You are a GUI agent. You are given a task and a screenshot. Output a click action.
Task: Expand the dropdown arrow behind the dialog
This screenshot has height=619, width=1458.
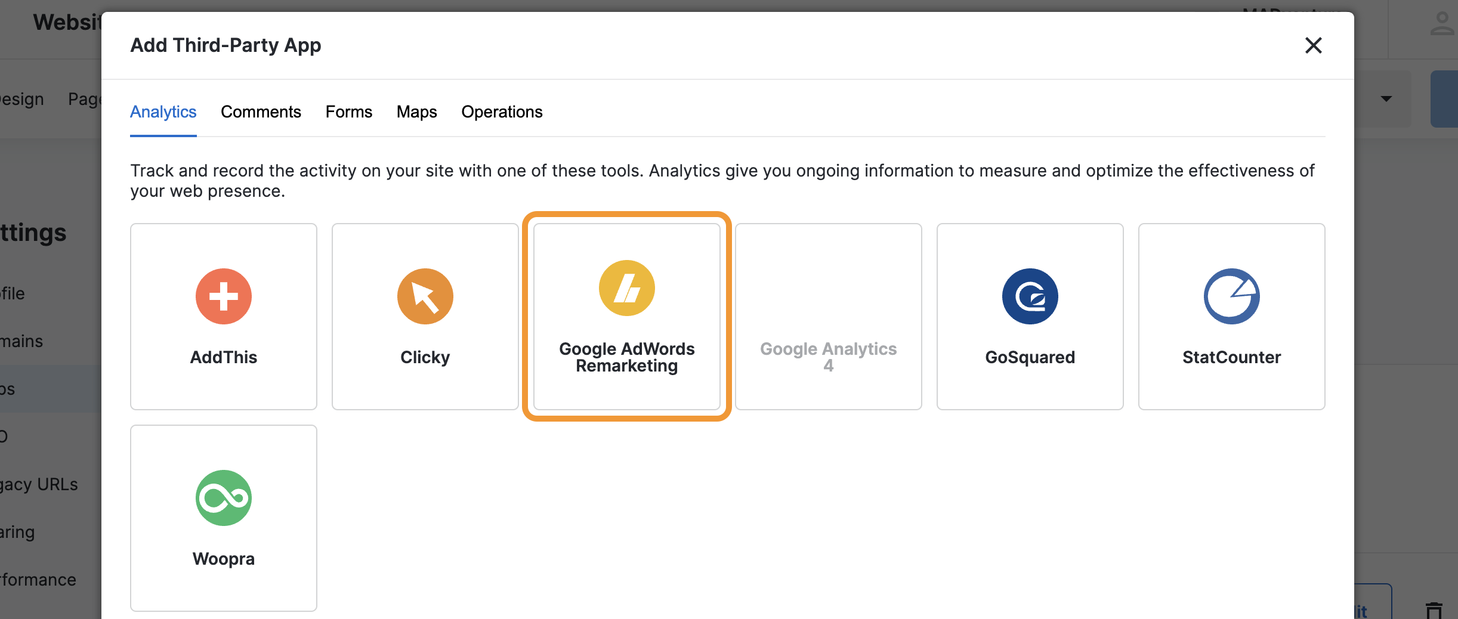click(x=1386, y=99)
